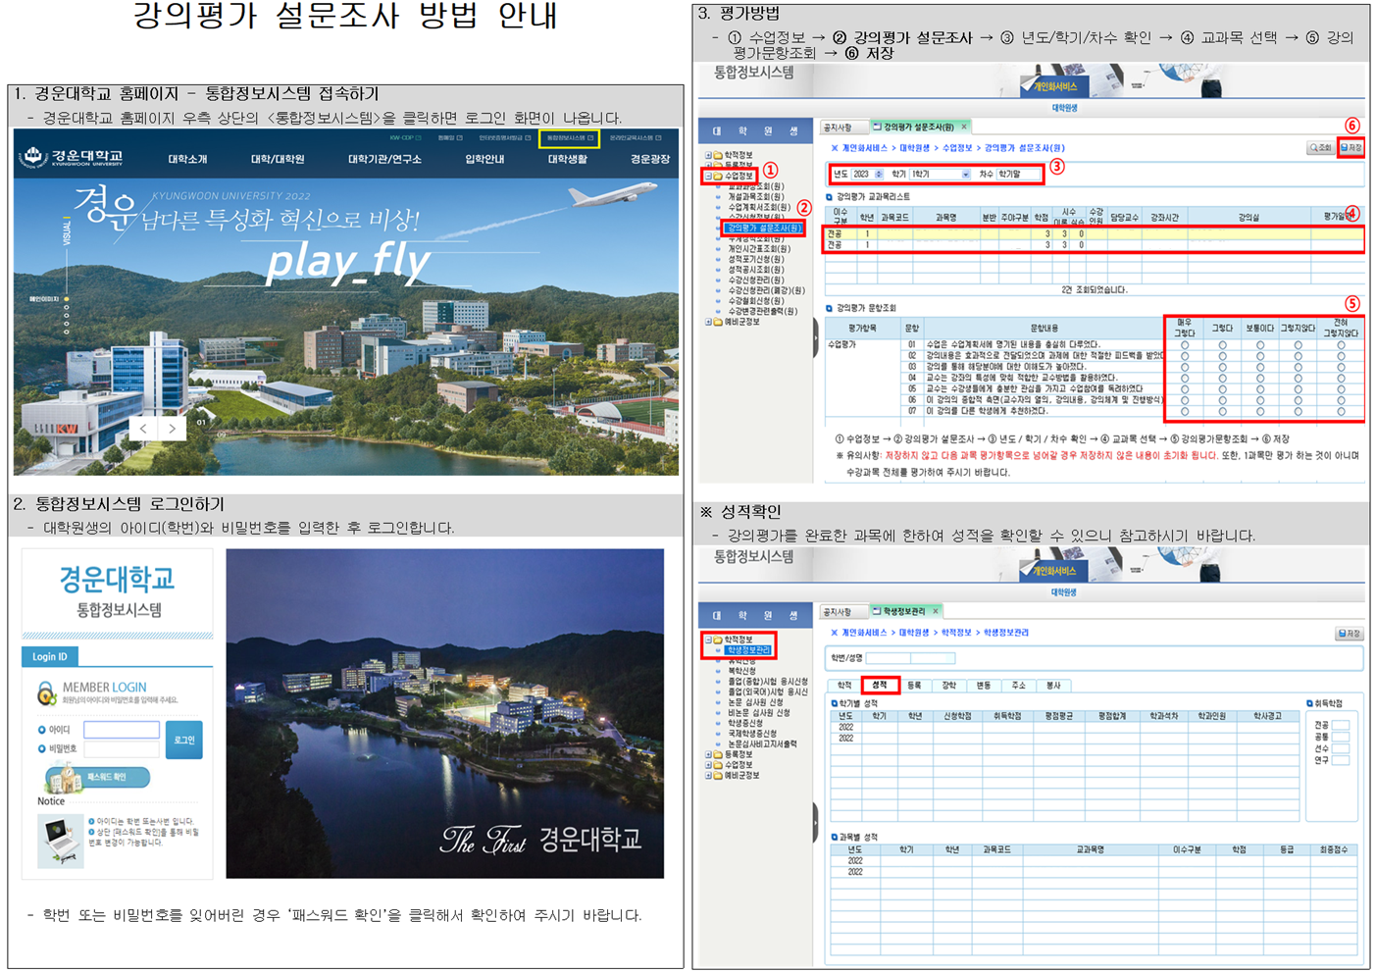Click the 년도 2023 stepper arrows

click(879, 175)
